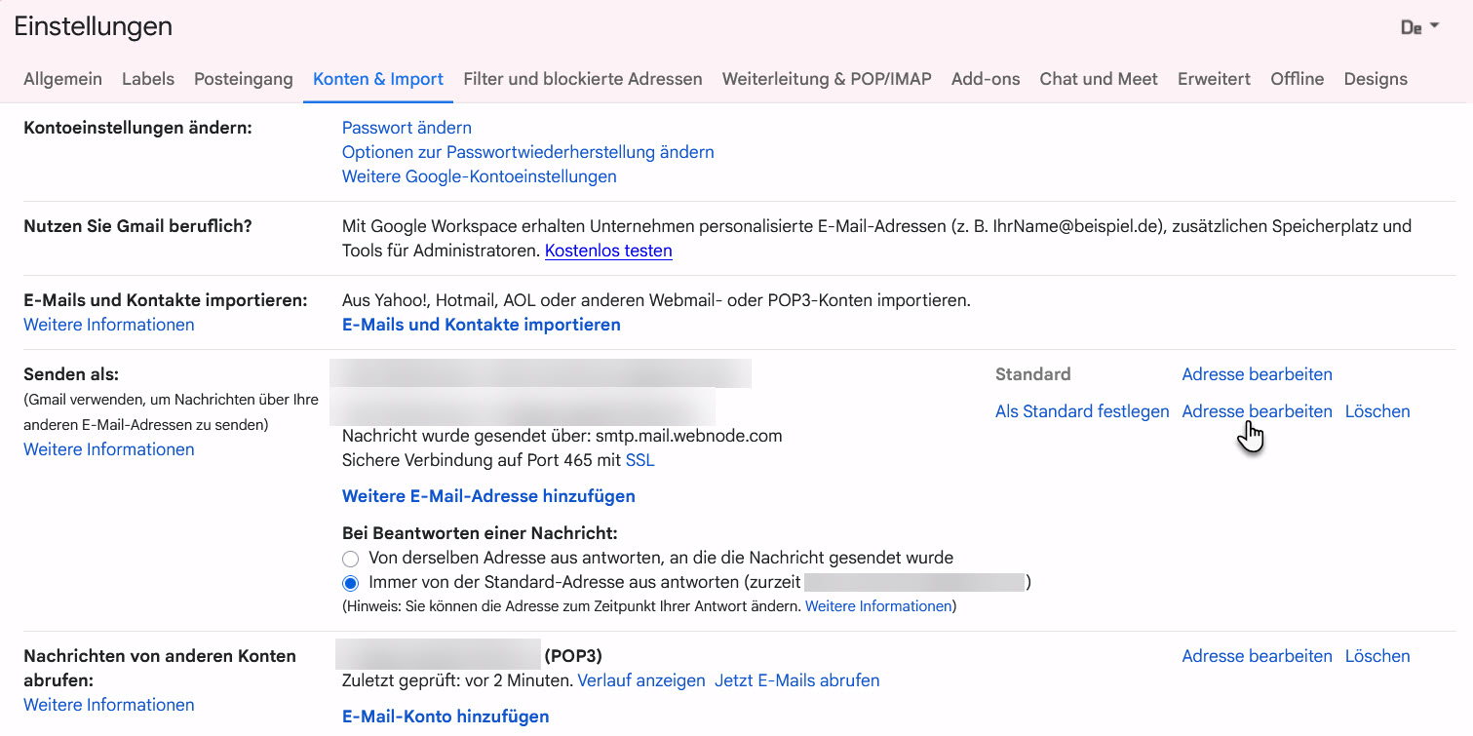Open the Add-ons settings tab
The image size is (1473, 736).
tap(986, 79)
